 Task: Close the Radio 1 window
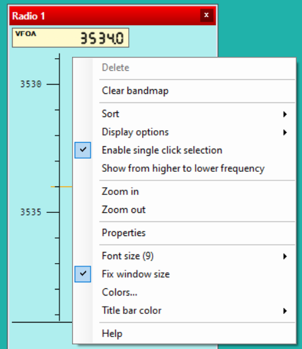pos(207,15)
